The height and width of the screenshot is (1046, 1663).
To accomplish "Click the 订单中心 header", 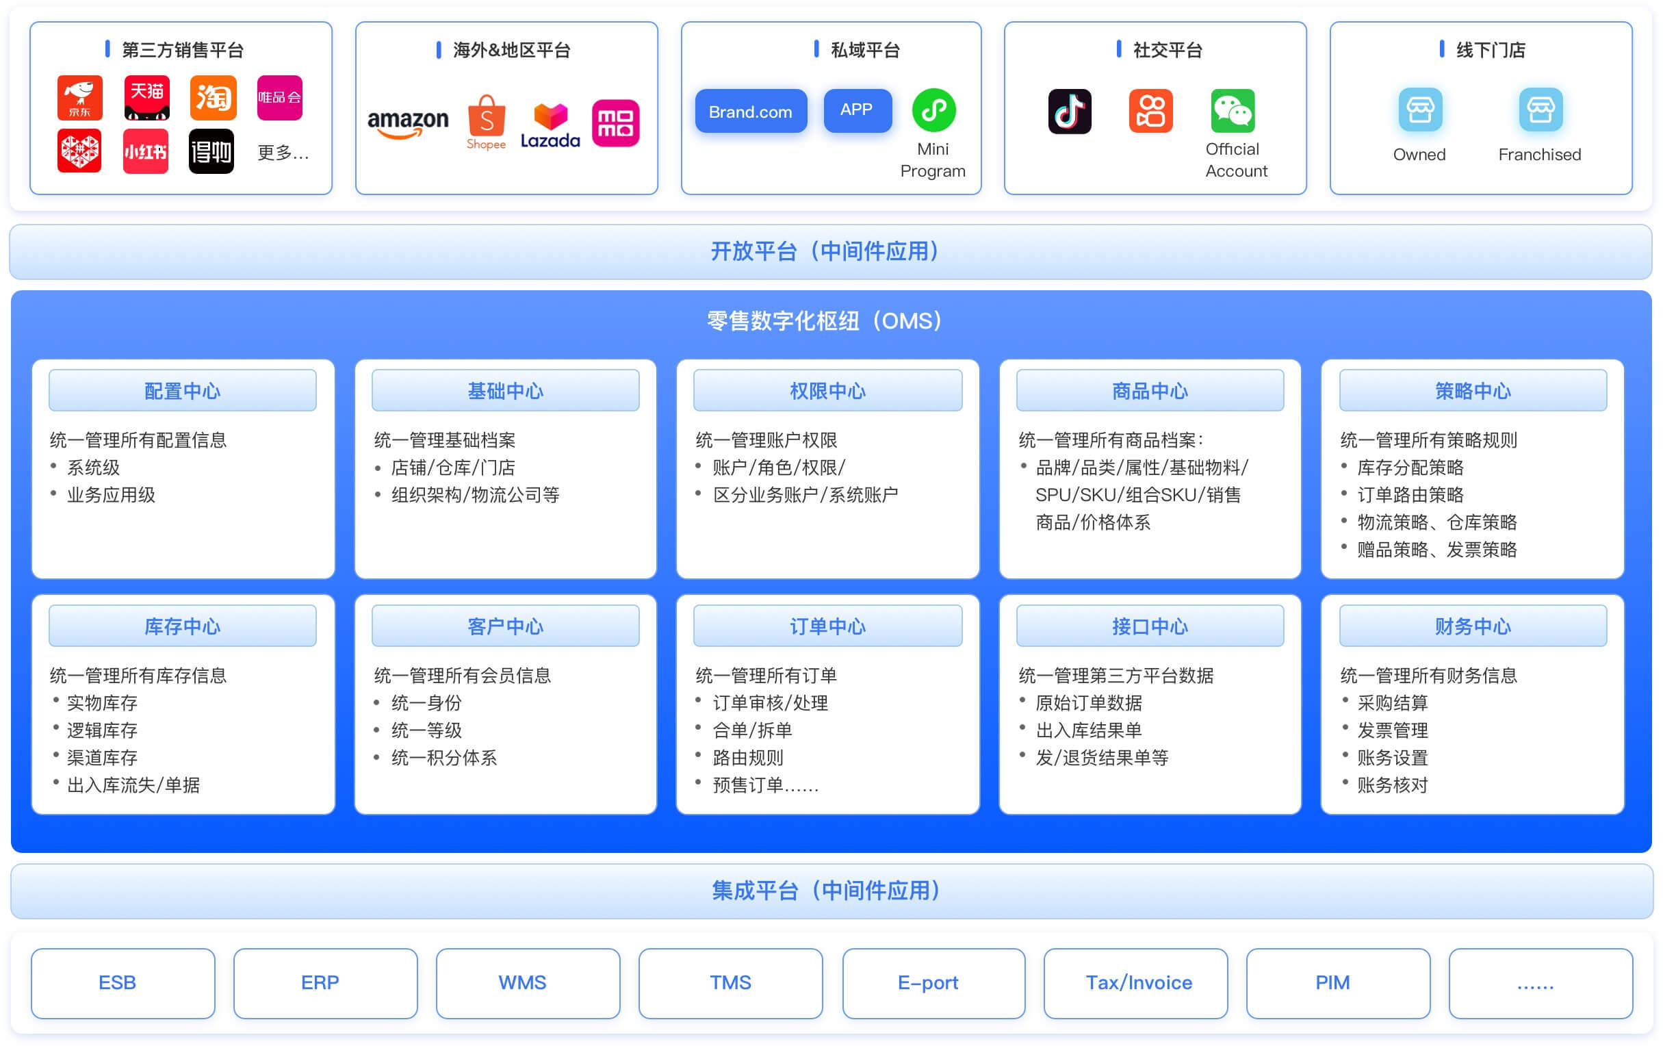I will (x=827, y=626).
